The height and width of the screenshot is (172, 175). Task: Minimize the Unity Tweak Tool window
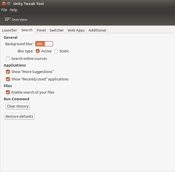point(9,4)
